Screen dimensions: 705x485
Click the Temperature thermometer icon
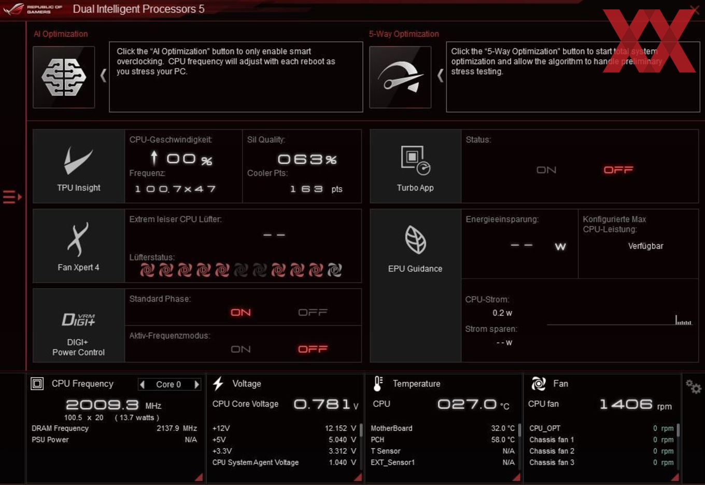378,384
